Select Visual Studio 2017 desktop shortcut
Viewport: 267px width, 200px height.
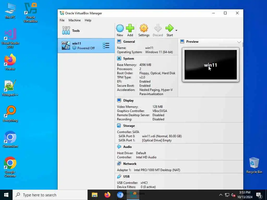click(10, 38)
